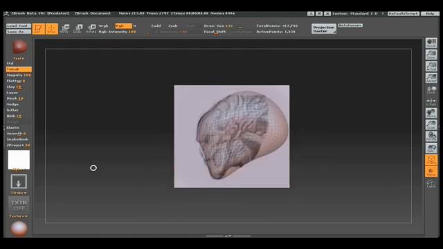
Task: Click the Custom Standard 2.0 layout label
Action: (x=355, y=14)
